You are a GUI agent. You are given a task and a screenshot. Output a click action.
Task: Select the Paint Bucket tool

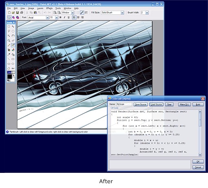click(x=9, y=50)
